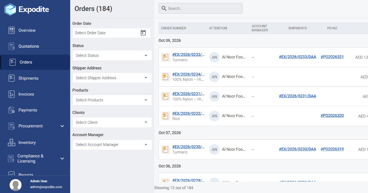
Task: Open the Select Client dropdown
Action: 112,122
